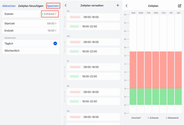Expand Endzeit 18:00 chevron
Viewport: 184px width, 125px height.
coord(56,31)
